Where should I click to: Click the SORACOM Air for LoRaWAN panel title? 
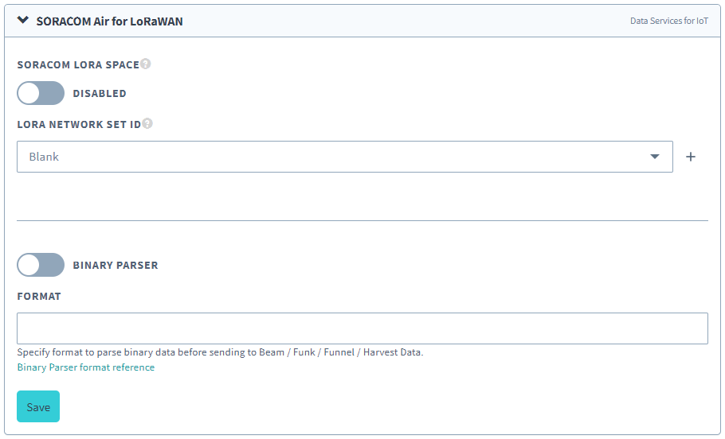[109, 21]
